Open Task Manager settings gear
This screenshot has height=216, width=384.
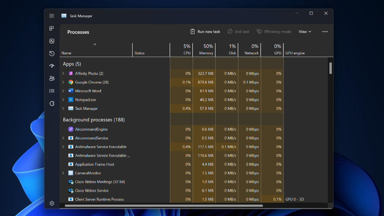coord(52,203)
